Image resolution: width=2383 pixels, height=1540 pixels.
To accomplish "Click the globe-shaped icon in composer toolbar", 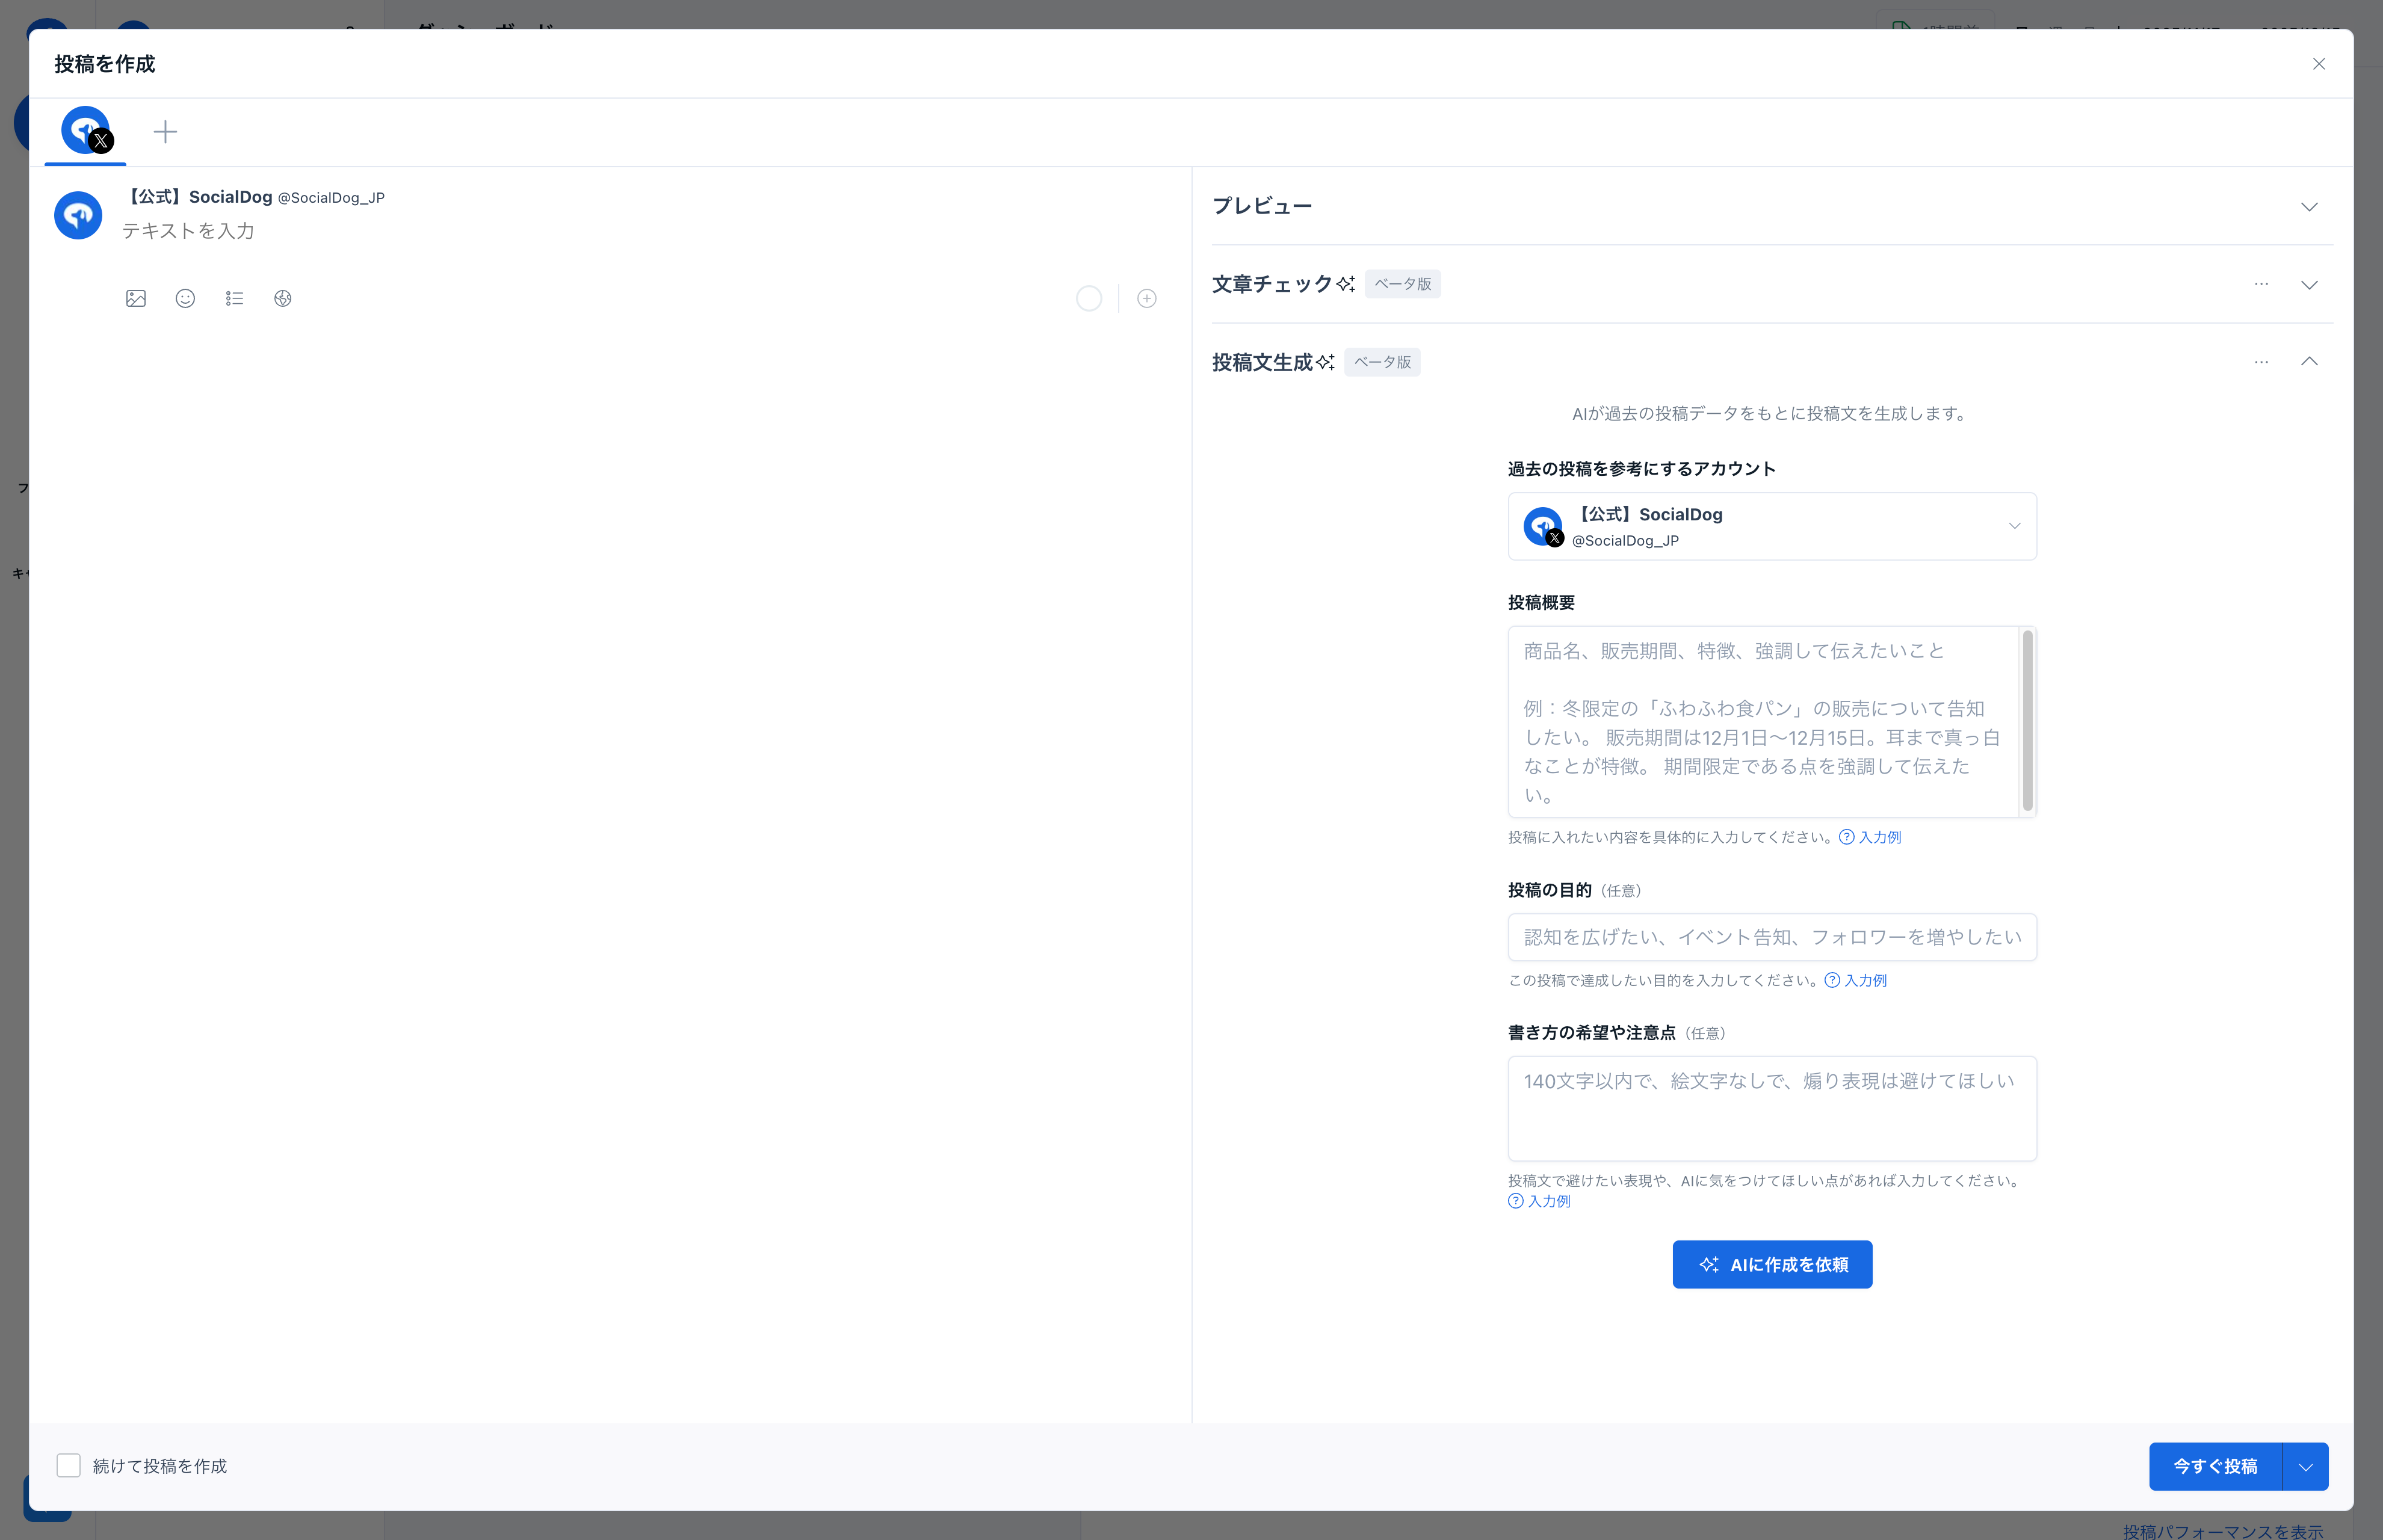I will coord(283,298).
